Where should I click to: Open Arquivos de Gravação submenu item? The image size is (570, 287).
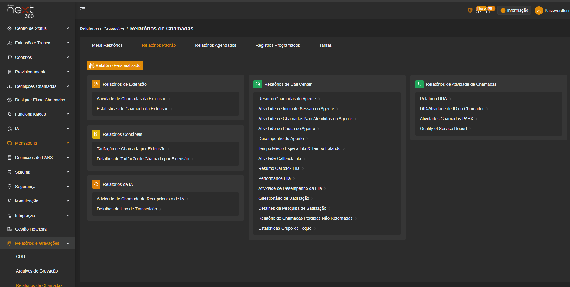tap(37, 271)
